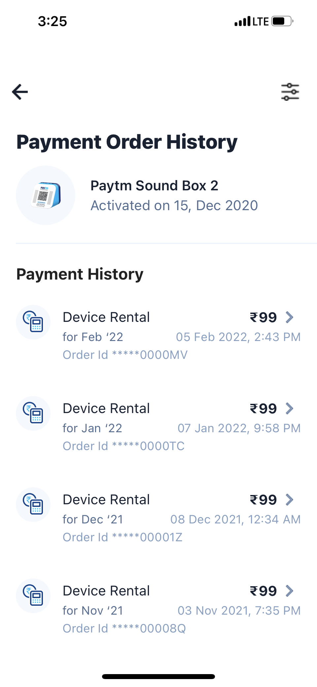Tap Order Id ending 00008Q

pos(124,629)
